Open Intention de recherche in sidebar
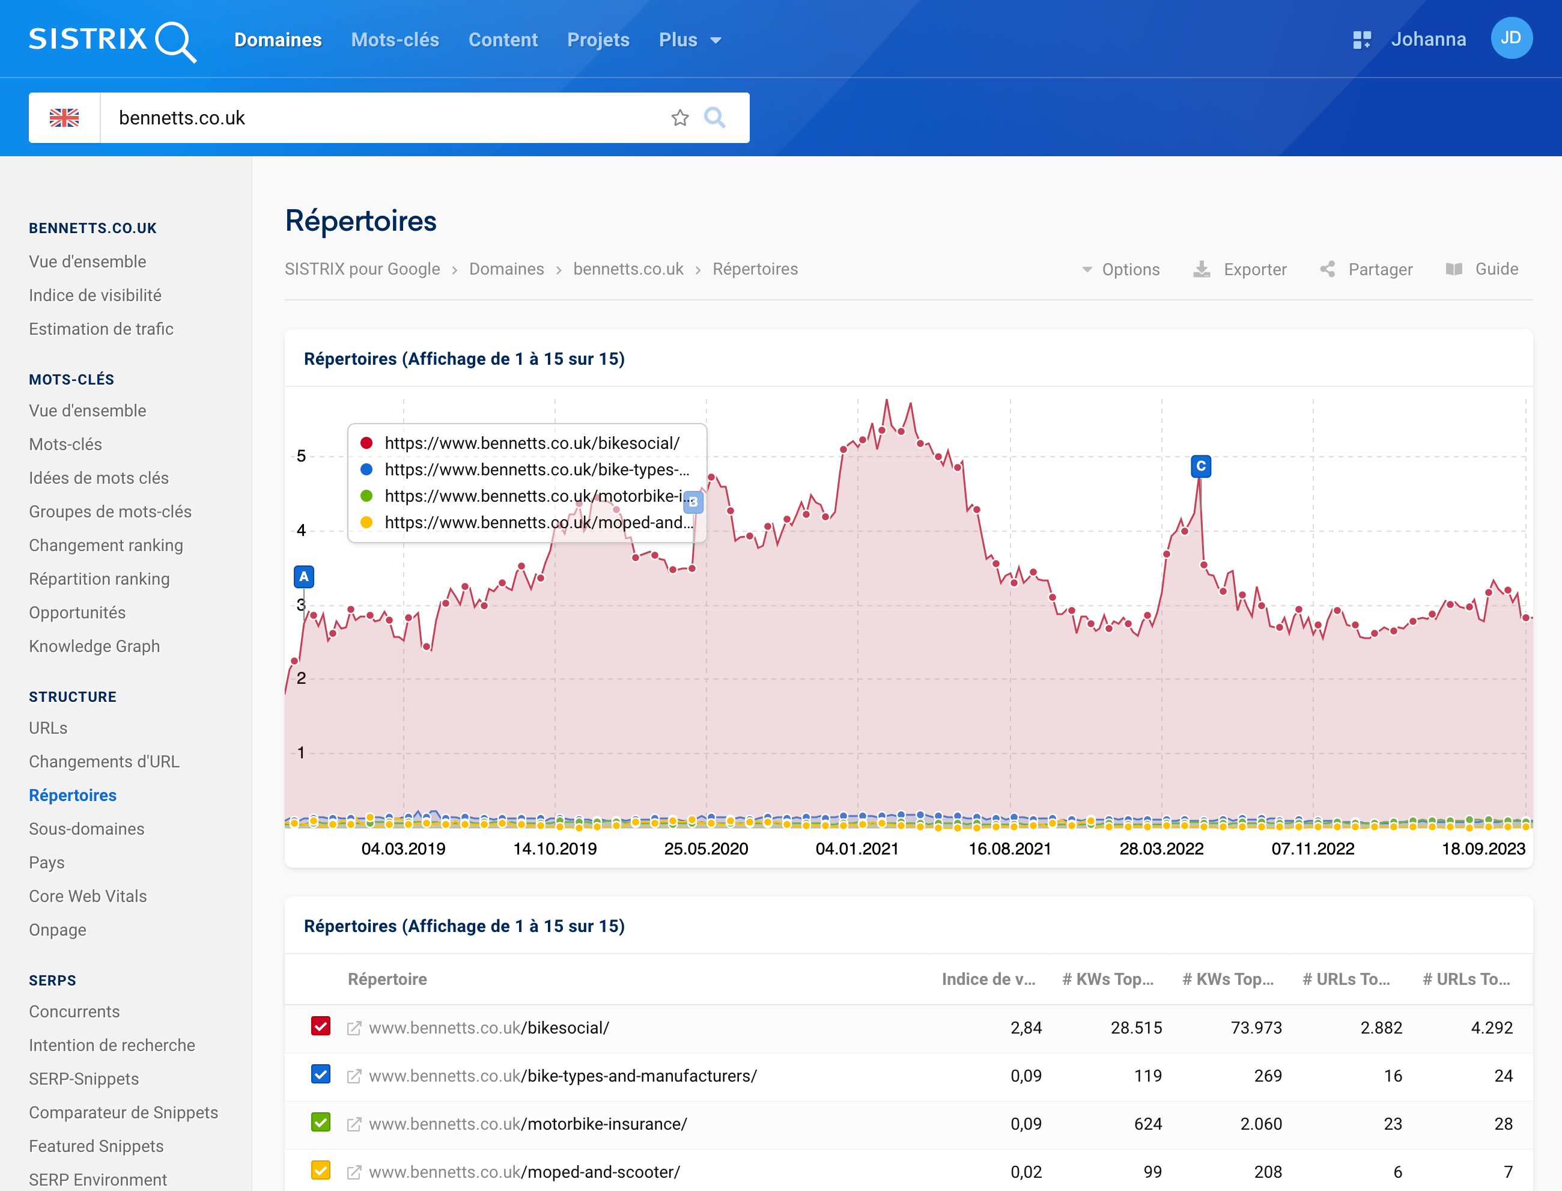 (x=112, y=1045)
